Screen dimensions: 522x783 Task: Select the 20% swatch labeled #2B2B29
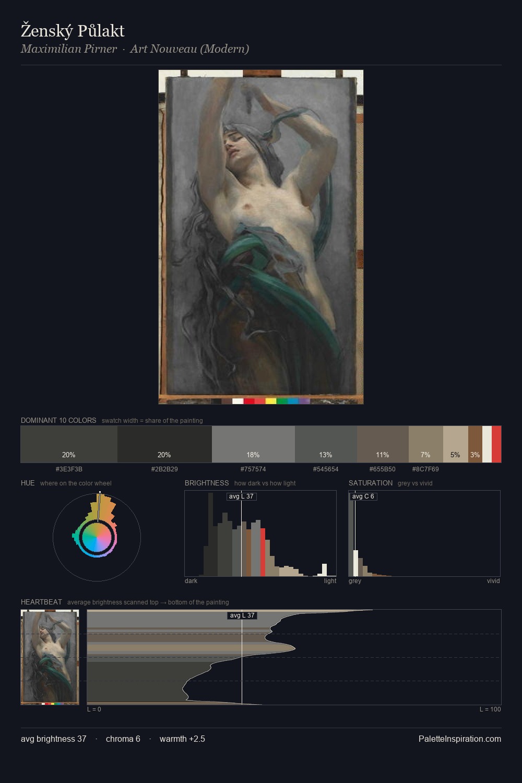[164, 444]
